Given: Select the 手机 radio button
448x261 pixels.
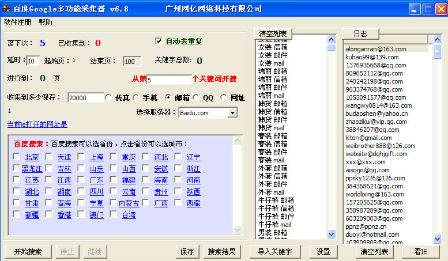Looking at the screenshot, I should point(136,98).
